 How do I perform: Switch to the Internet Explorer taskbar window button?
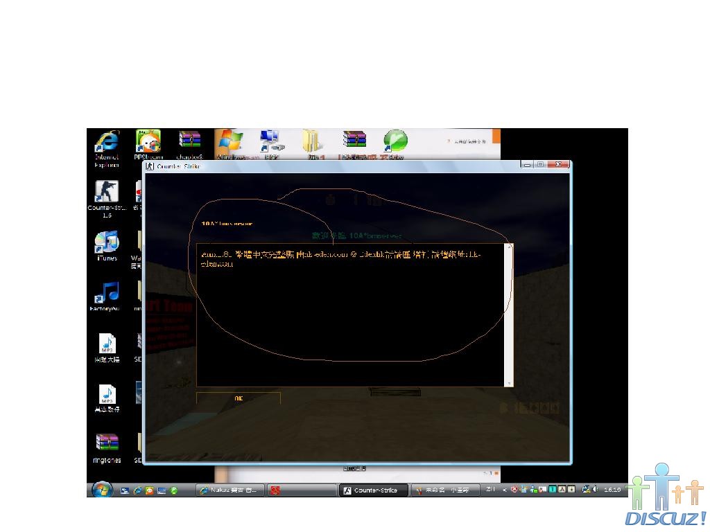point(230,490)
